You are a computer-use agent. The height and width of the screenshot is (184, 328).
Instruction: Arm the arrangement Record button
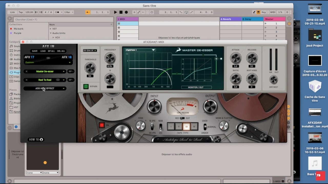click(126, 12)
